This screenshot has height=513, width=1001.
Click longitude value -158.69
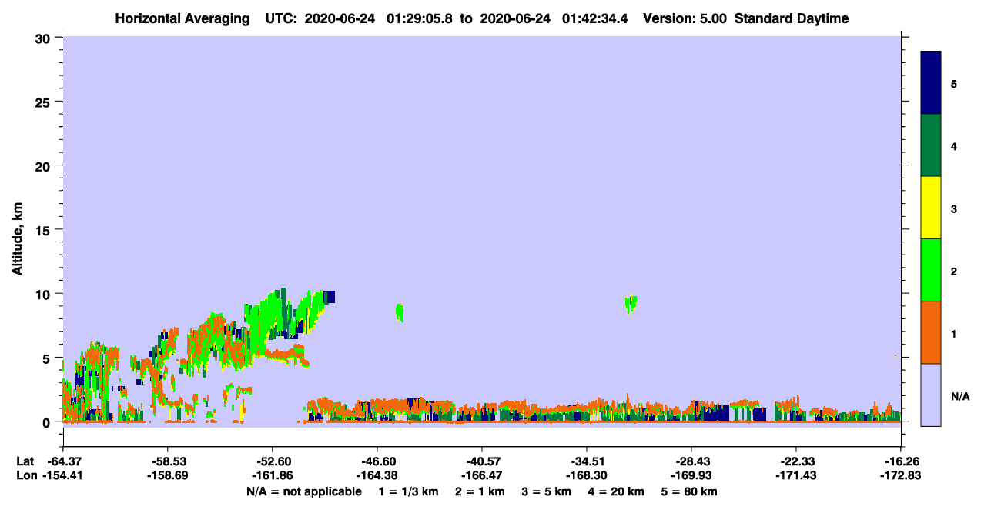pyautogui.click(x=168, y=475)
